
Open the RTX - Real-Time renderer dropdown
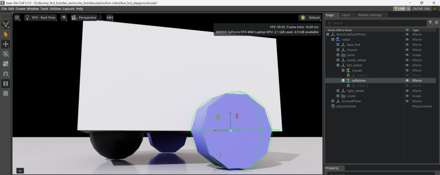[41, 18]
